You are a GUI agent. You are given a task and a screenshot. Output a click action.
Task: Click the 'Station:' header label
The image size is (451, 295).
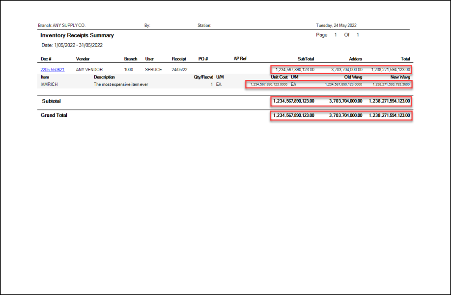point(204,25)
